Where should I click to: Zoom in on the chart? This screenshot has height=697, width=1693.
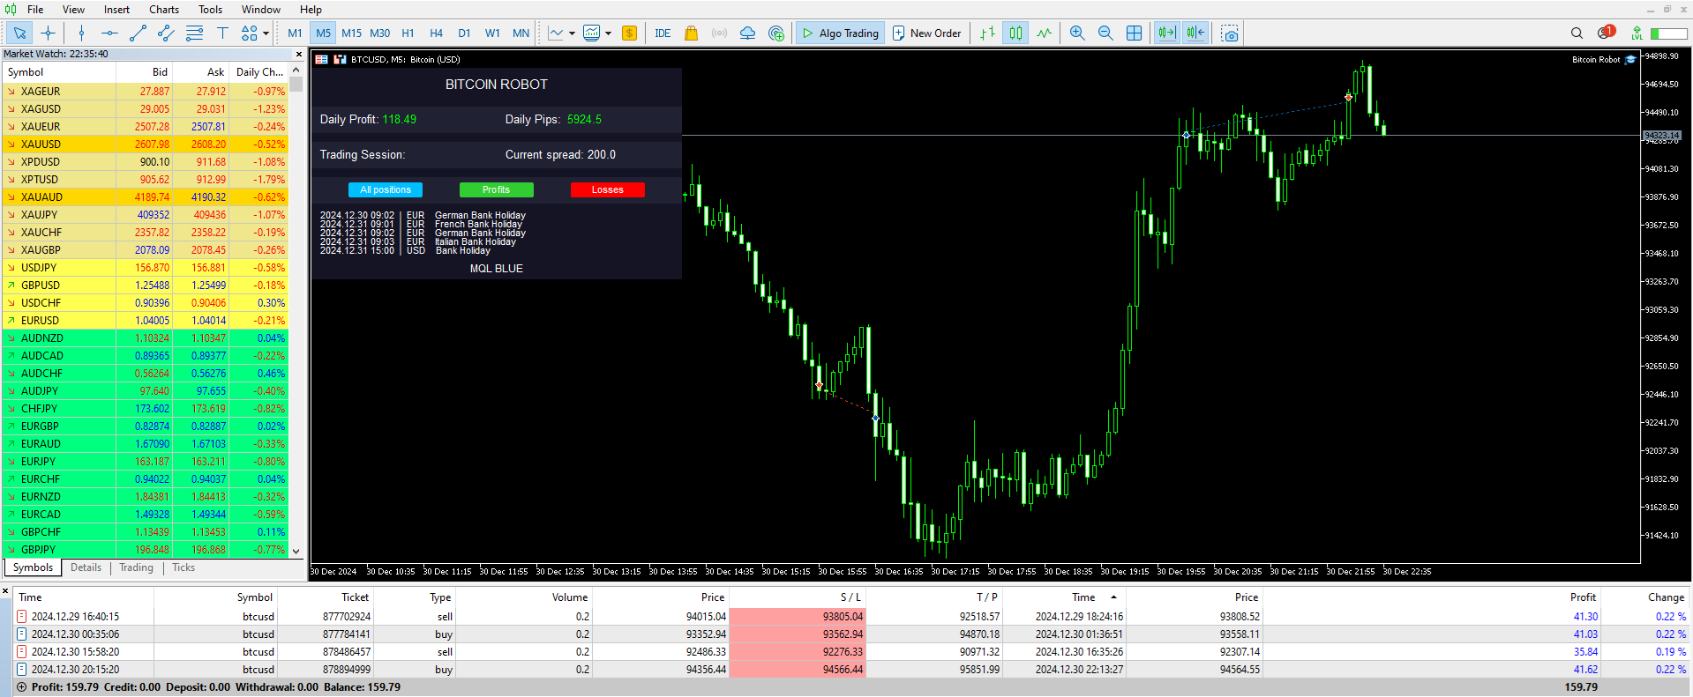1077,33
